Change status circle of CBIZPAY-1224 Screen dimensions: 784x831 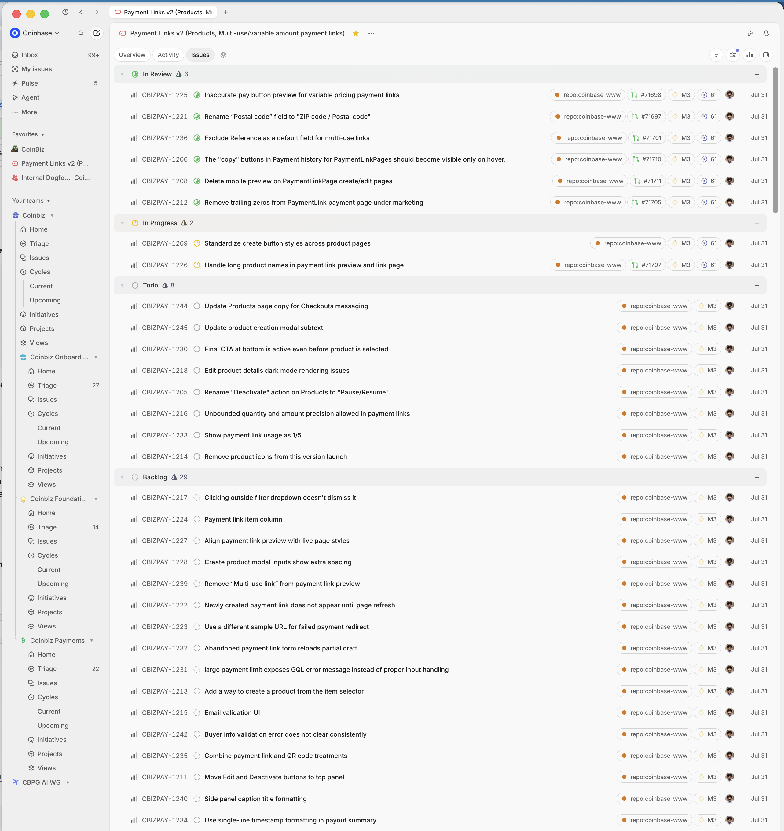pyautogui.click(x=196, y=519)
